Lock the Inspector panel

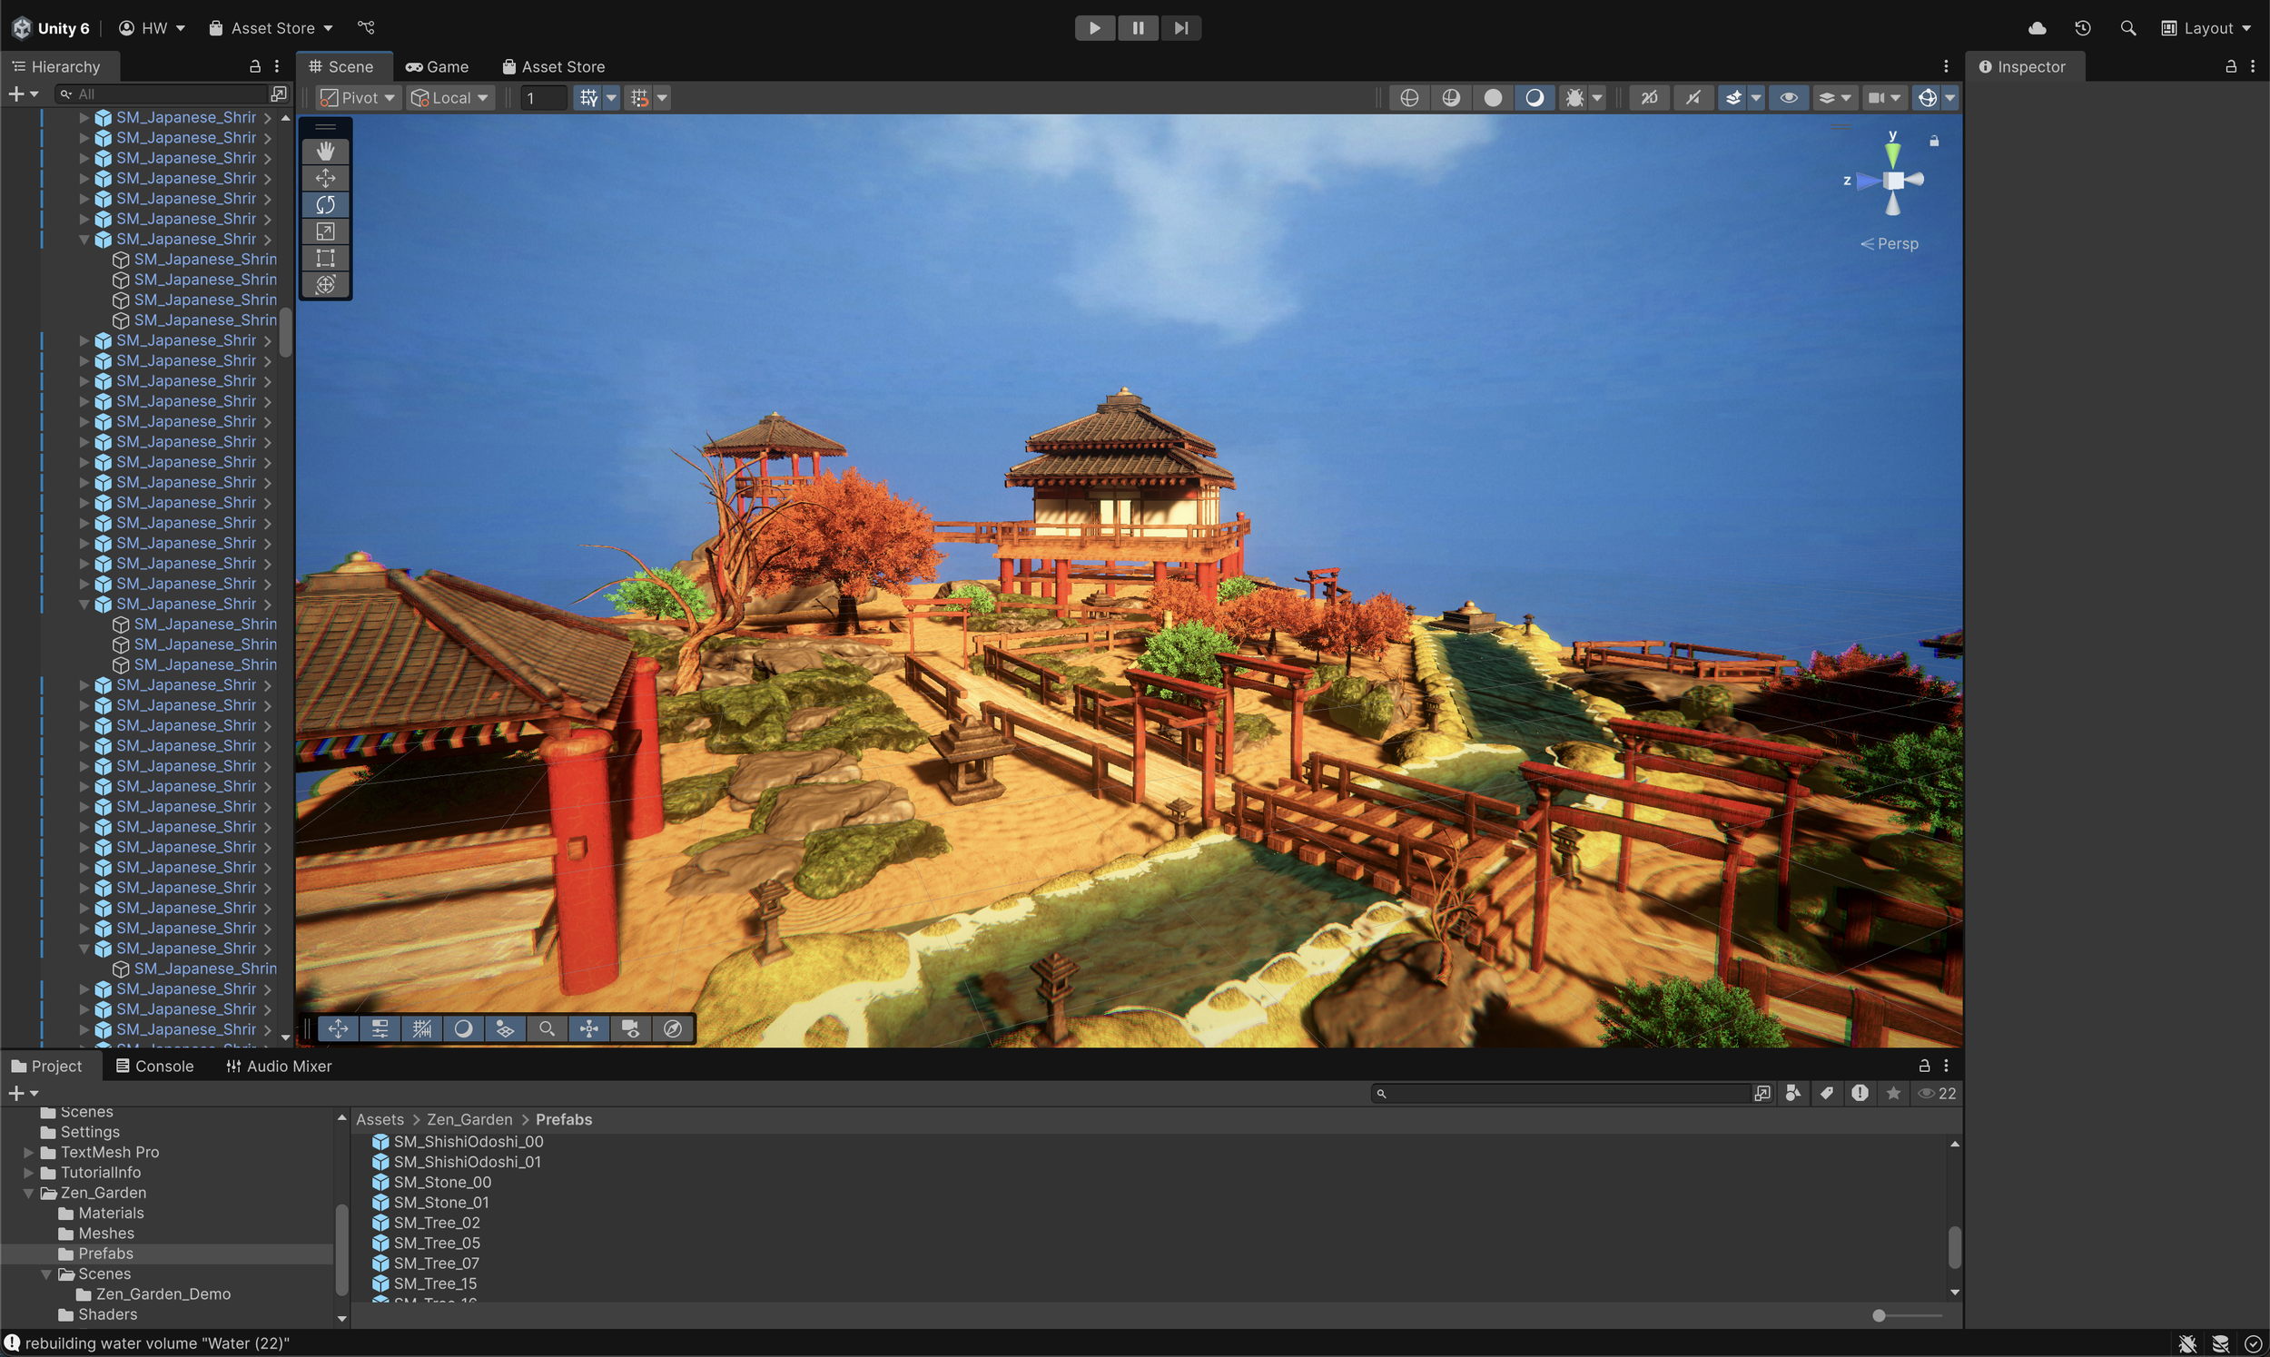pos(2231,67)
